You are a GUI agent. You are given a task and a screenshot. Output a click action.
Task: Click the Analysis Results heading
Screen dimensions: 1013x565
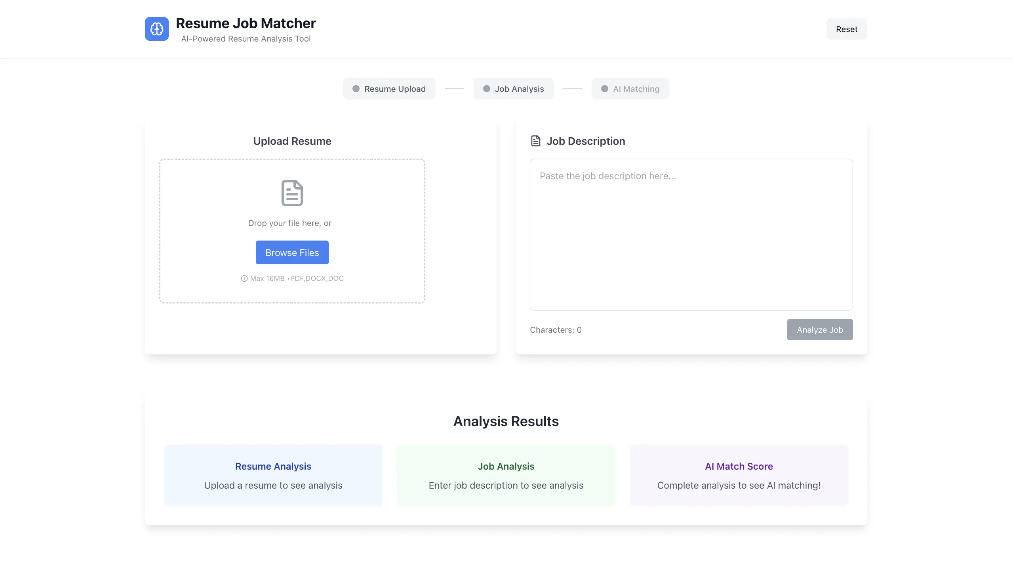pyautogui.click(x=506, y=421)
